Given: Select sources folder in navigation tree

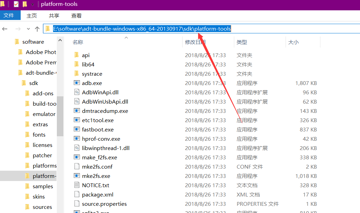Looking at the screenshot, I should pyautogui.click(x=42, y=207).
